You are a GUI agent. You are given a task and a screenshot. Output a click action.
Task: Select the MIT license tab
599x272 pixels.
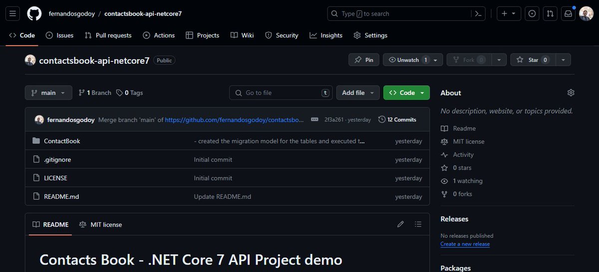pyautogui.click(x=100, y=225)
